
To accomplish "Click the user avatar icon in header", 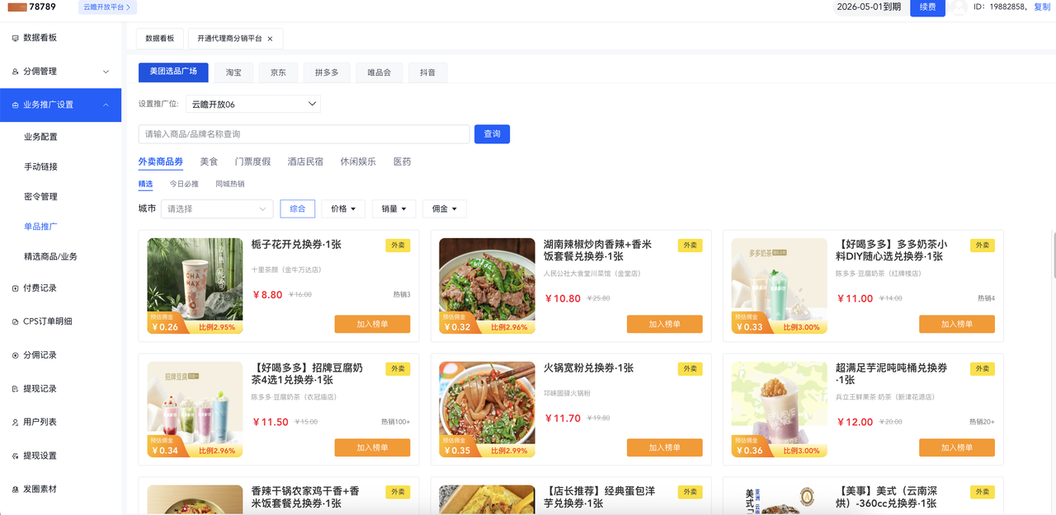I will pyautogui.click(x=958, y=7).
